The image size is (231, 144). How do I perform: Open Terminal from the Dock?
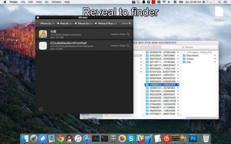[x=105, y=139]
